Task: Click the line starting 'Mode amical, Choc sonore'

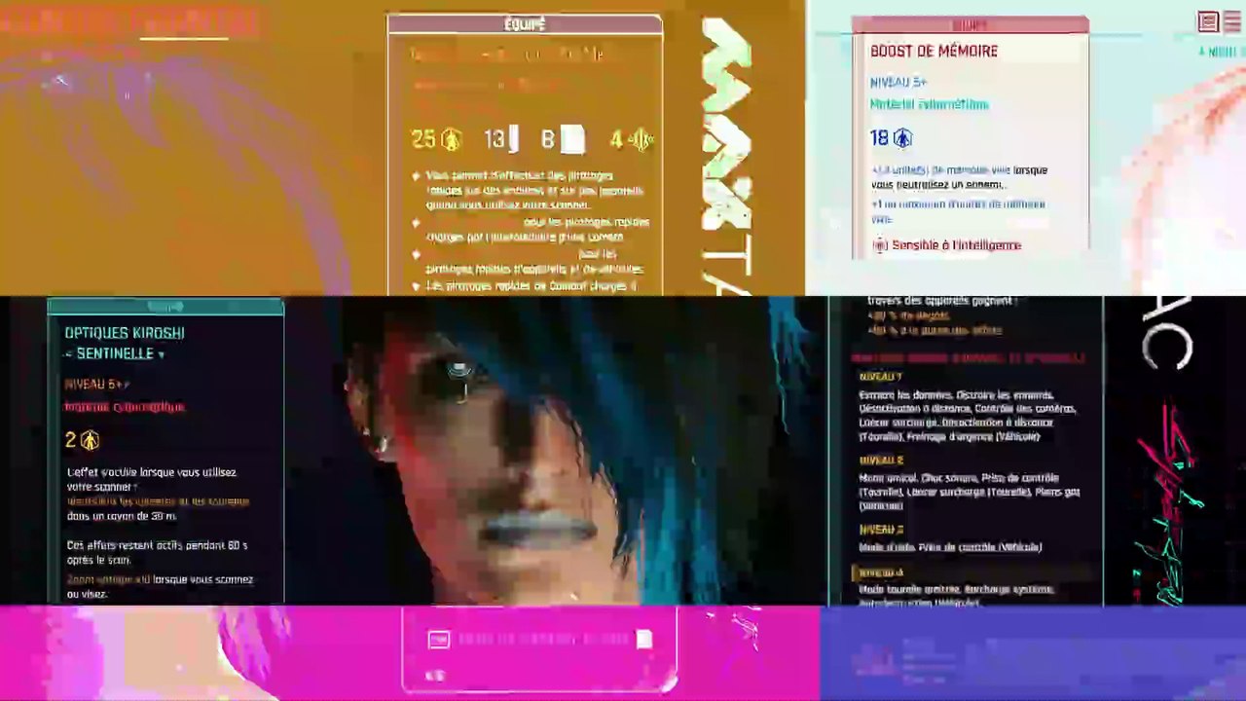Action: coord(958,478)
